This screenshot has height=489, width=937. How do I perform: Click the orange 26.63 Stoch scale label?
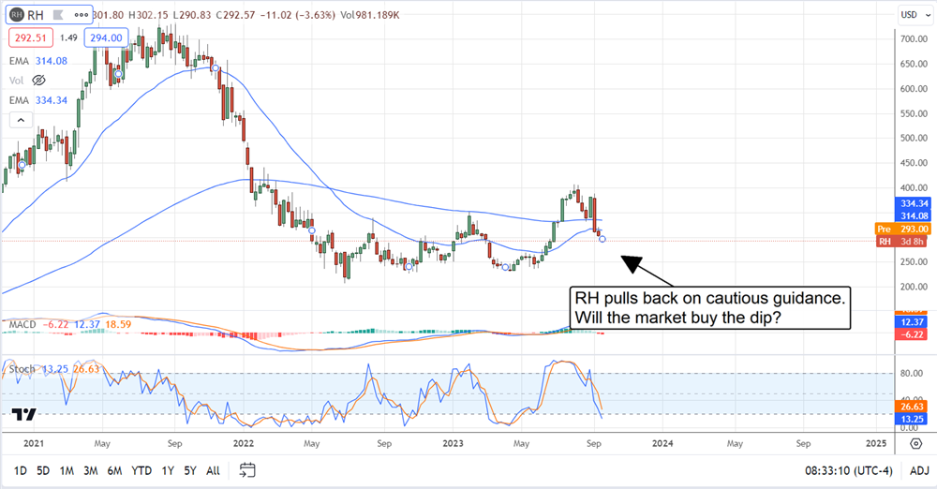(x=913, y=407)
